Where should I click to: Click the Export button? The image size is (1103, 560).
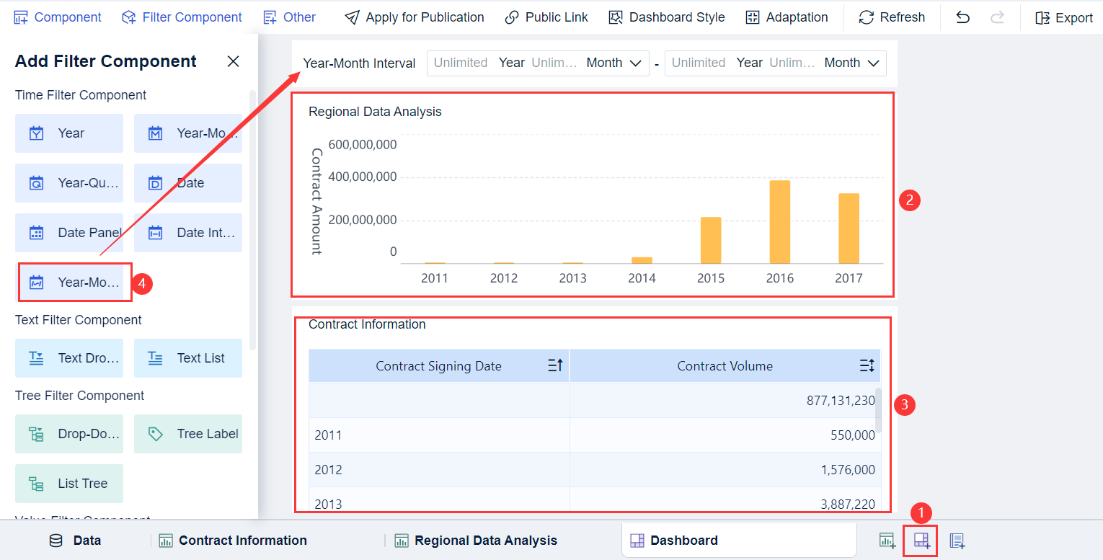coord(1066,17)
